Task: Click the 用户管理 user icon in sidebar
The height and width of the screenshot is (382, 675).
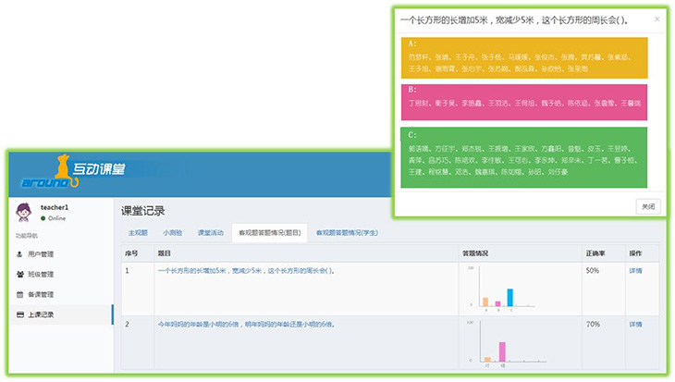Action: click(20, 253)
